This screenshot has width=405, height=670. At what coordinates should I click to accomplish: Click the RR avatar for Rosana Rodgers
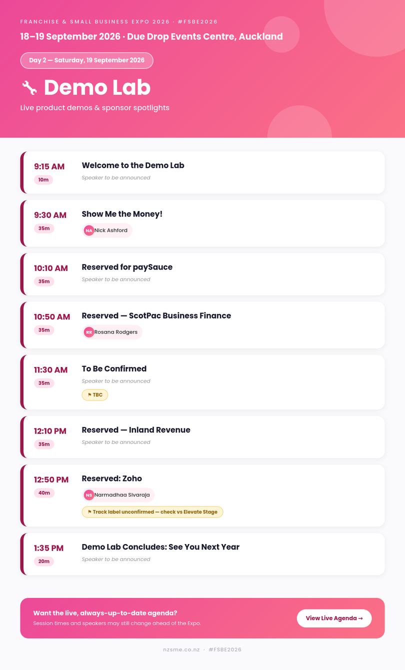point(89,332)
